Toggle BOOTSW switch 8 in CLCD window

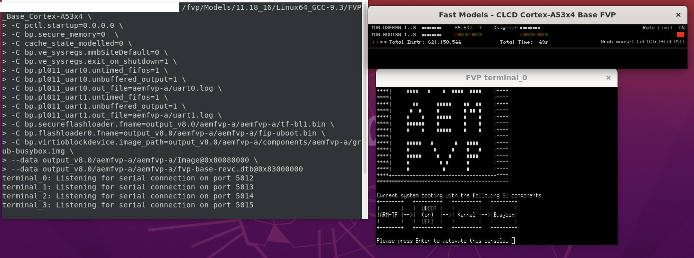coord(440,35)
